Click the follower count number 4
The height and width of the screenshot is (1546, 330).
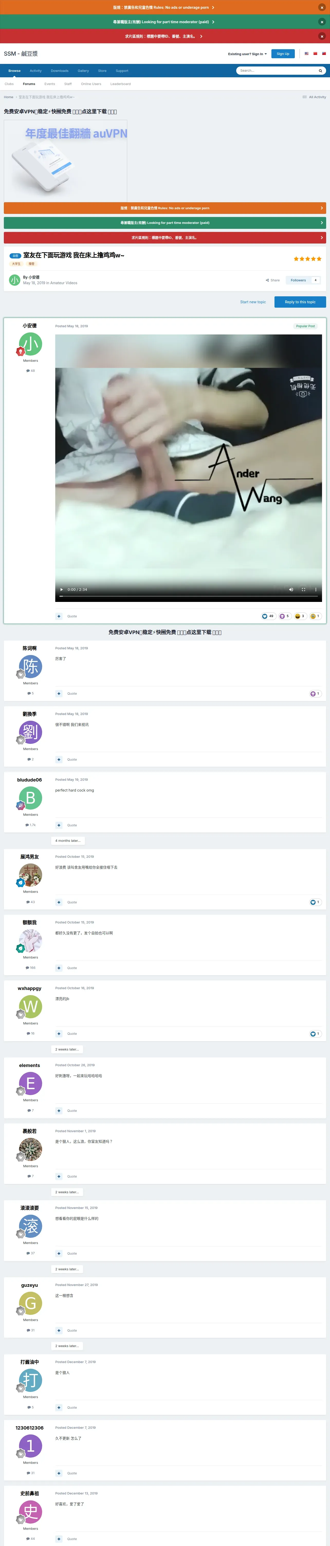click(x=316, y=280)
